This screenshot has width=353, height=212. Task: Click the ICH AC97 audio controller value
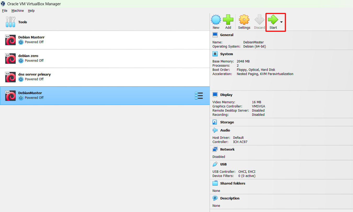pyautogui.click(x=240, y=142)
